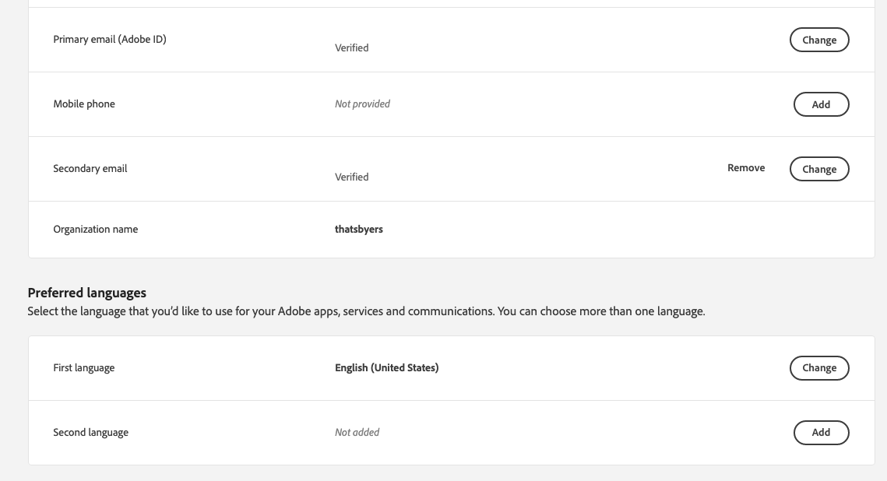Viewport: 887px width, 481px height.
Task: Click the First language label
Action: tap(83, 367)
